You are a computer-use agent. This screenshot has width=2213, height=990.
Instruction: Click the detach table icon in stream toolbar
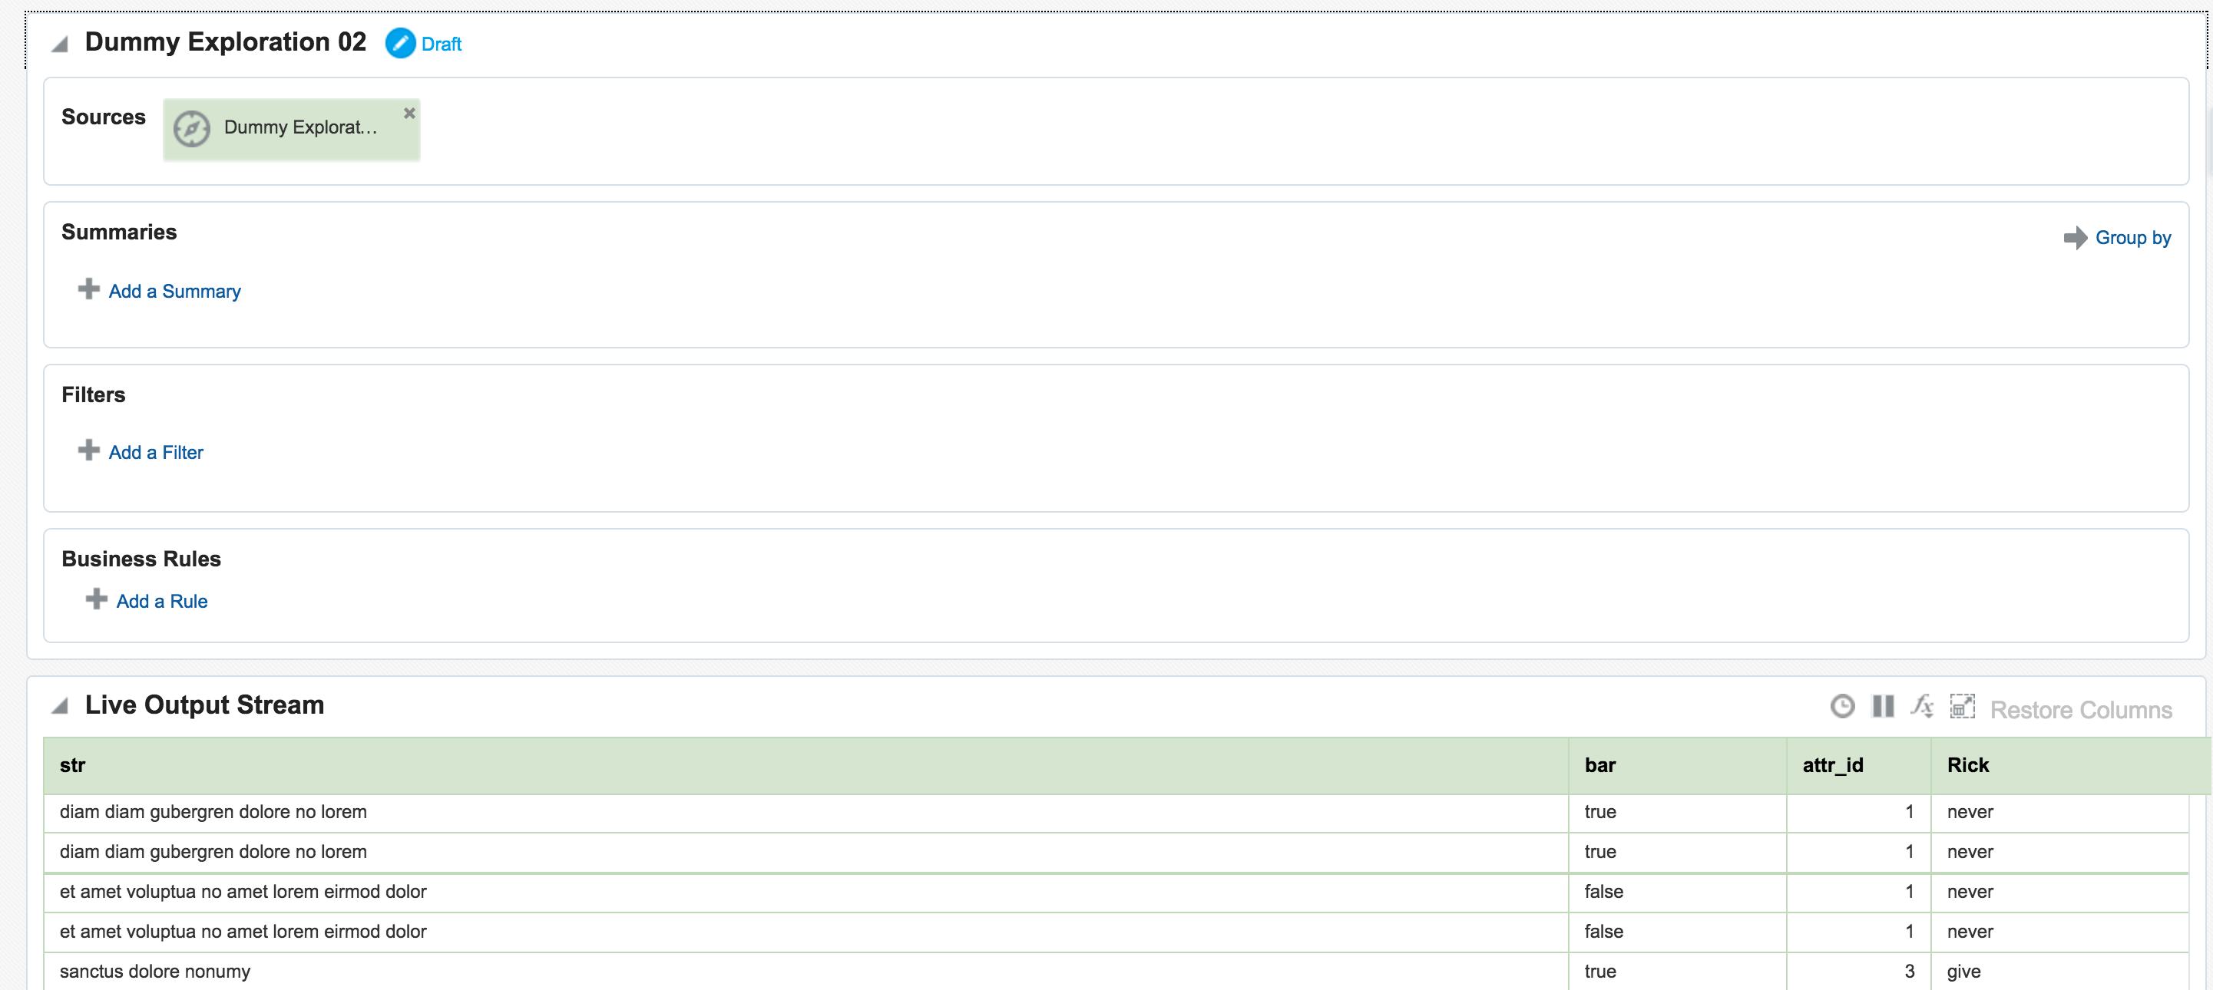pyautogui.click(x=1961, y=707)
